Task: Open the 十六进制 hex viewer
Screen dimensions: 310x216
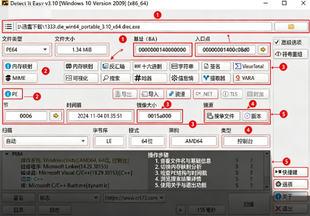Action: tap(150, 66)
